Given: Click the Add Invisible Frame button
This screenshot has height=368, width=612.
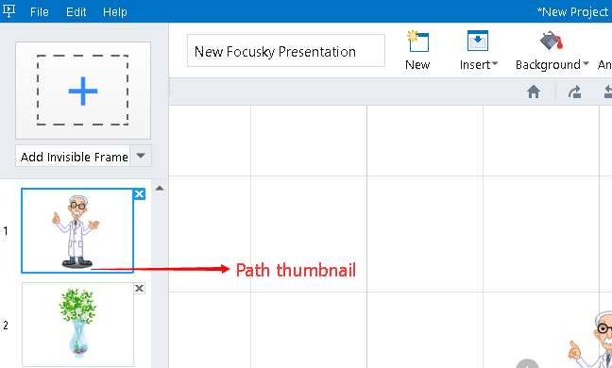Looking at the screenshot, I should pos(73,156).
